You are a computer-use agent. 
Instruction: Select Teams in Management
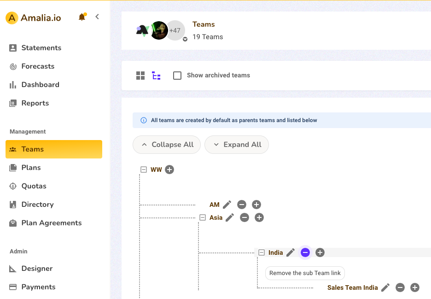(54, 149)
